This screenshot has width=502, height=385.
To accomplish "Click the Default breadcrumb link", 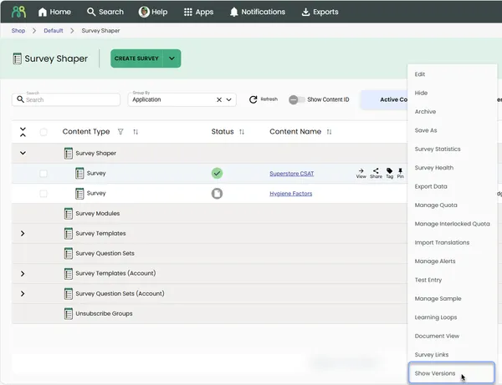I will [x=54, y=31].
